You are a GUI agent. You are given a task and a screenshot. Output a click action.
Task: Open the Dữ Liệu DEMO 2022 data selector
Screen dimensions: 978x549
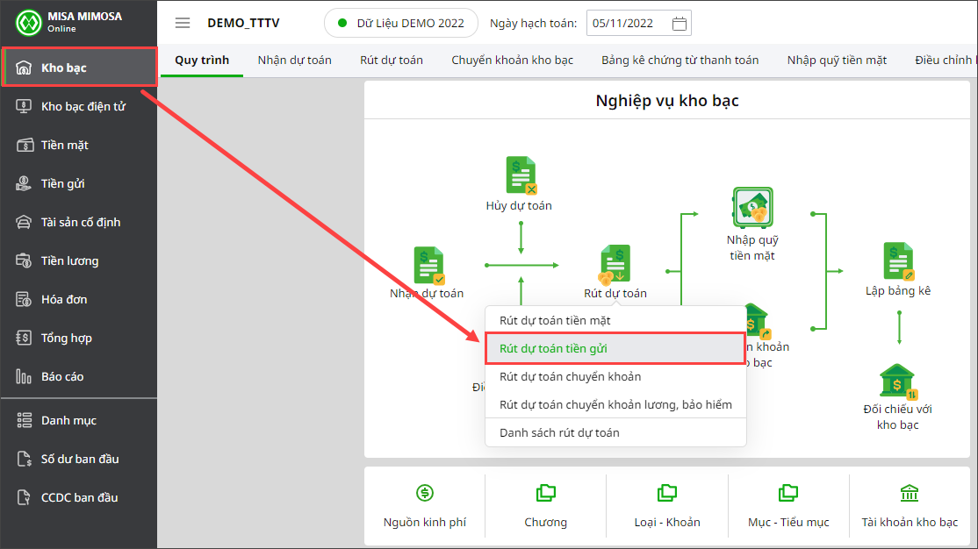click(x=401, y=23)
